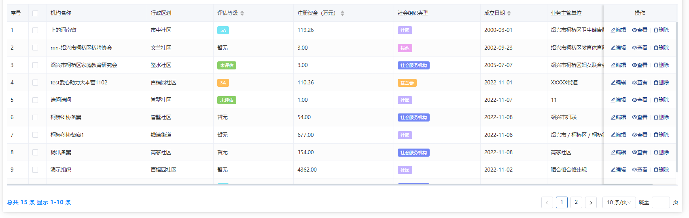Screen dimensions: 689x218
Task: Click view eye icon for row 2
Action: 635,48
